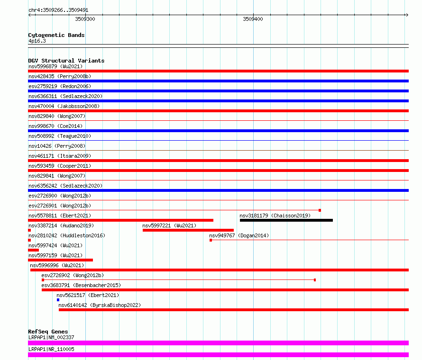Open nsv6140142 (ByrskaBishop2022) variant

100,305
